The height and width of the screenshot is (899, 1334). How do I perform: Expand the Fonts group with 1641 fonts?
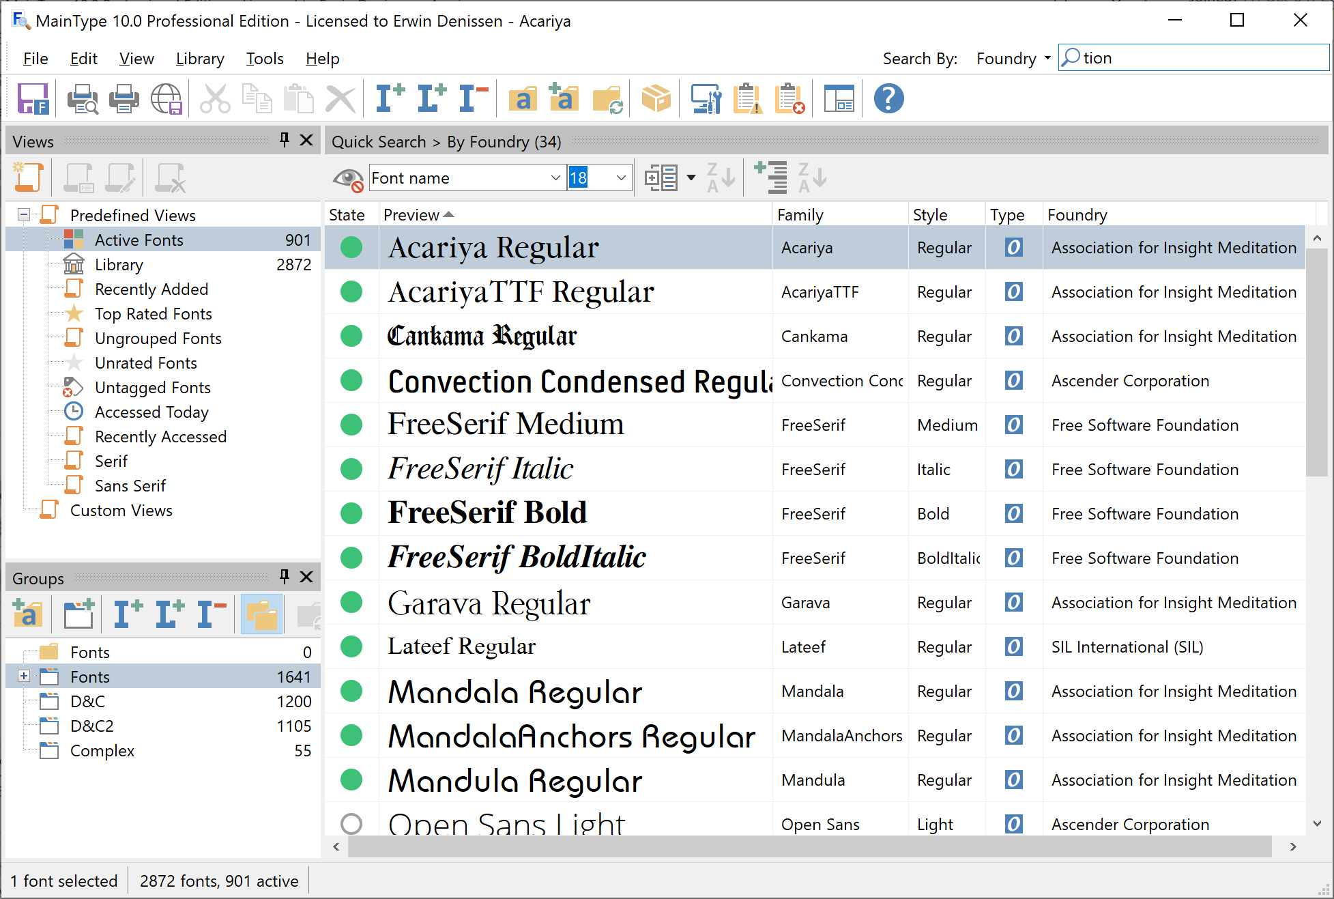point(24,676)
